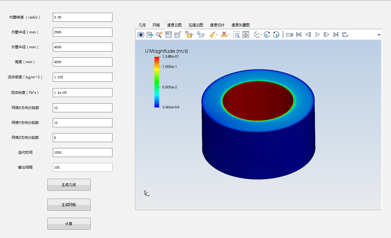This screenshot has height=238, width=391.
Task: Click the 输出间隔 input field
Action: pyautogui.click(x=83, y=167)
